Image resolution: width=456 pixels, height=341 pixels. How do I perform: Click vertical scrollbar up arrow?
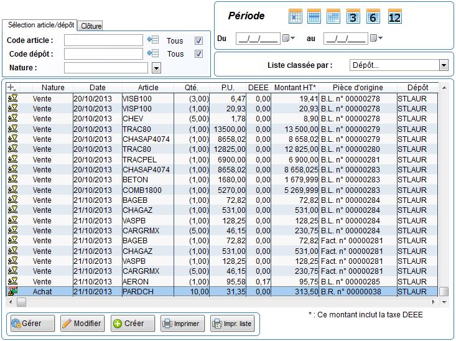point(444,88)
